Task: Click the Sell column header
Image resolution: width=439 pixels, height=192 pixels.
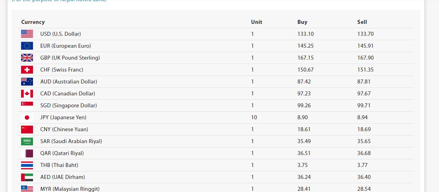Action: click(362, 22)
